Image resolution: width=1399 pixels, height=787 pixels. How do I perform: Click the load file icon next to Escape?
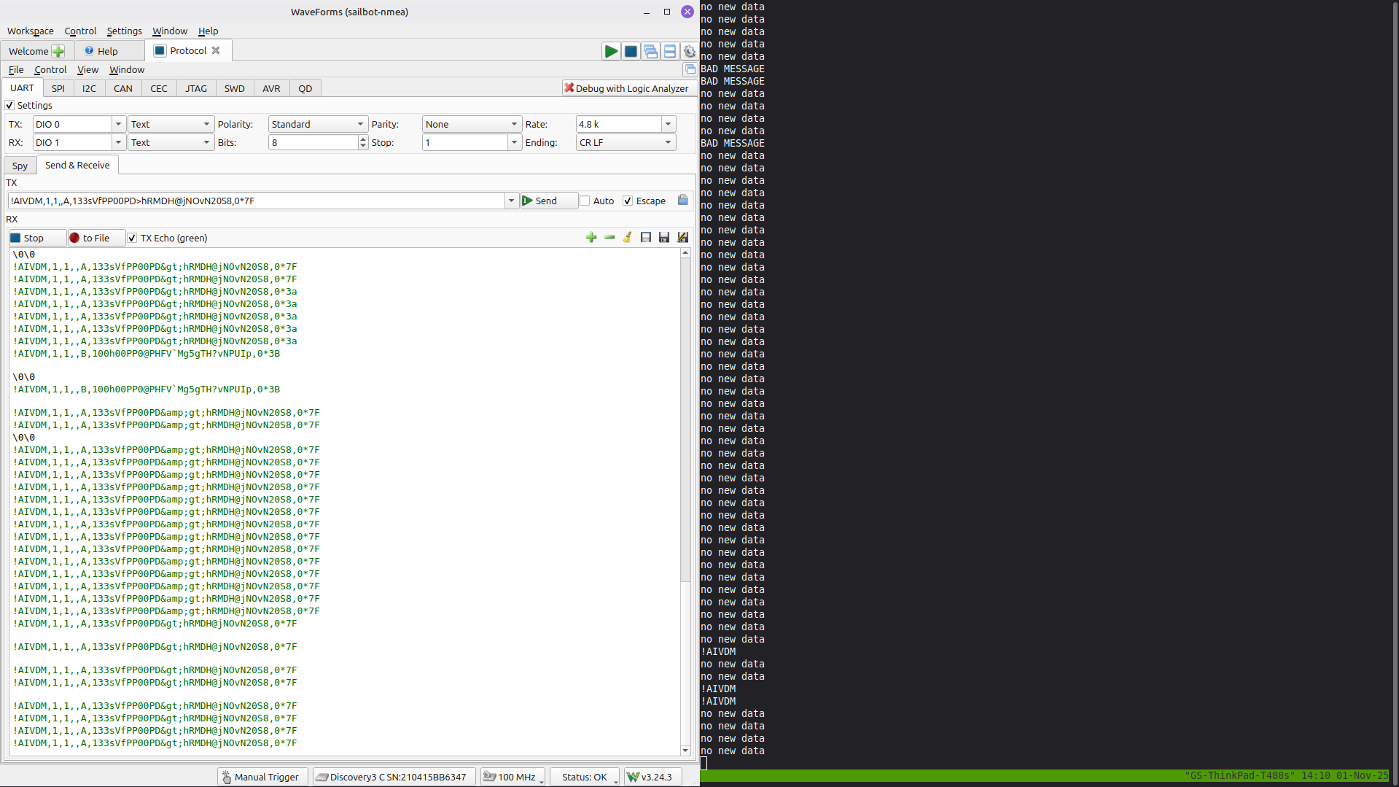pyautogui.click(x=683, y=200)
